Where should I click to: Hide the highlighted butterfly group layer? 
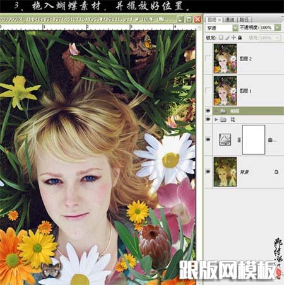tap(208, 111)
